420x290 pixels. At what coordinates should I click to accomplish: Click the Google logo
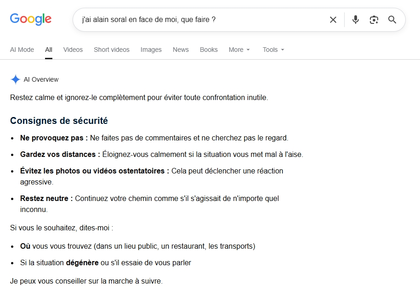pyautogui.click(x=30, y=19)
